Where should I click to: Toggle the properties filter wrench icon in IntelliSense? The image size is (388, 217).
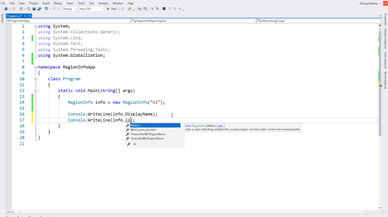(129, 144)
